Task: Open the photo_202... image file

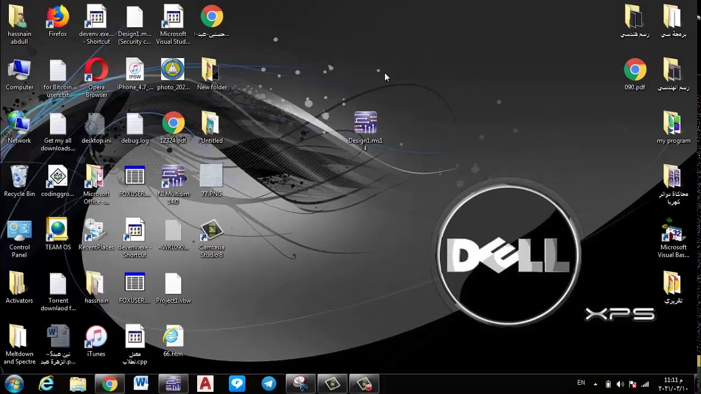Action: [173, 76]
